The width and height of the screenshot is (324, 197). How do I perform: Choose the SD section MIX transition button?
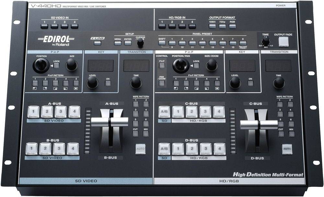(x=146, y=133)
